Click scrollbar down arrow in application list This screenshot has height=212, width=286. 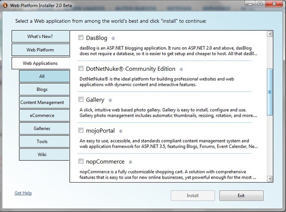270,179
